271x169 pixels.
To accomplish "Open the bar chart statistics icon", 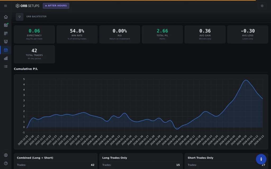I will pos(6,58).
